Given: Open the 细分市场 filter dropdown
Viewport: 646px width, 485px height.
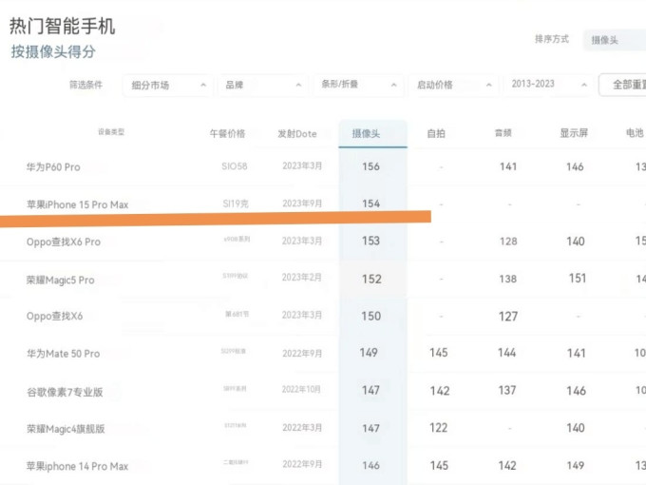Looking at the screenshot, I should [x=168, y=86].
